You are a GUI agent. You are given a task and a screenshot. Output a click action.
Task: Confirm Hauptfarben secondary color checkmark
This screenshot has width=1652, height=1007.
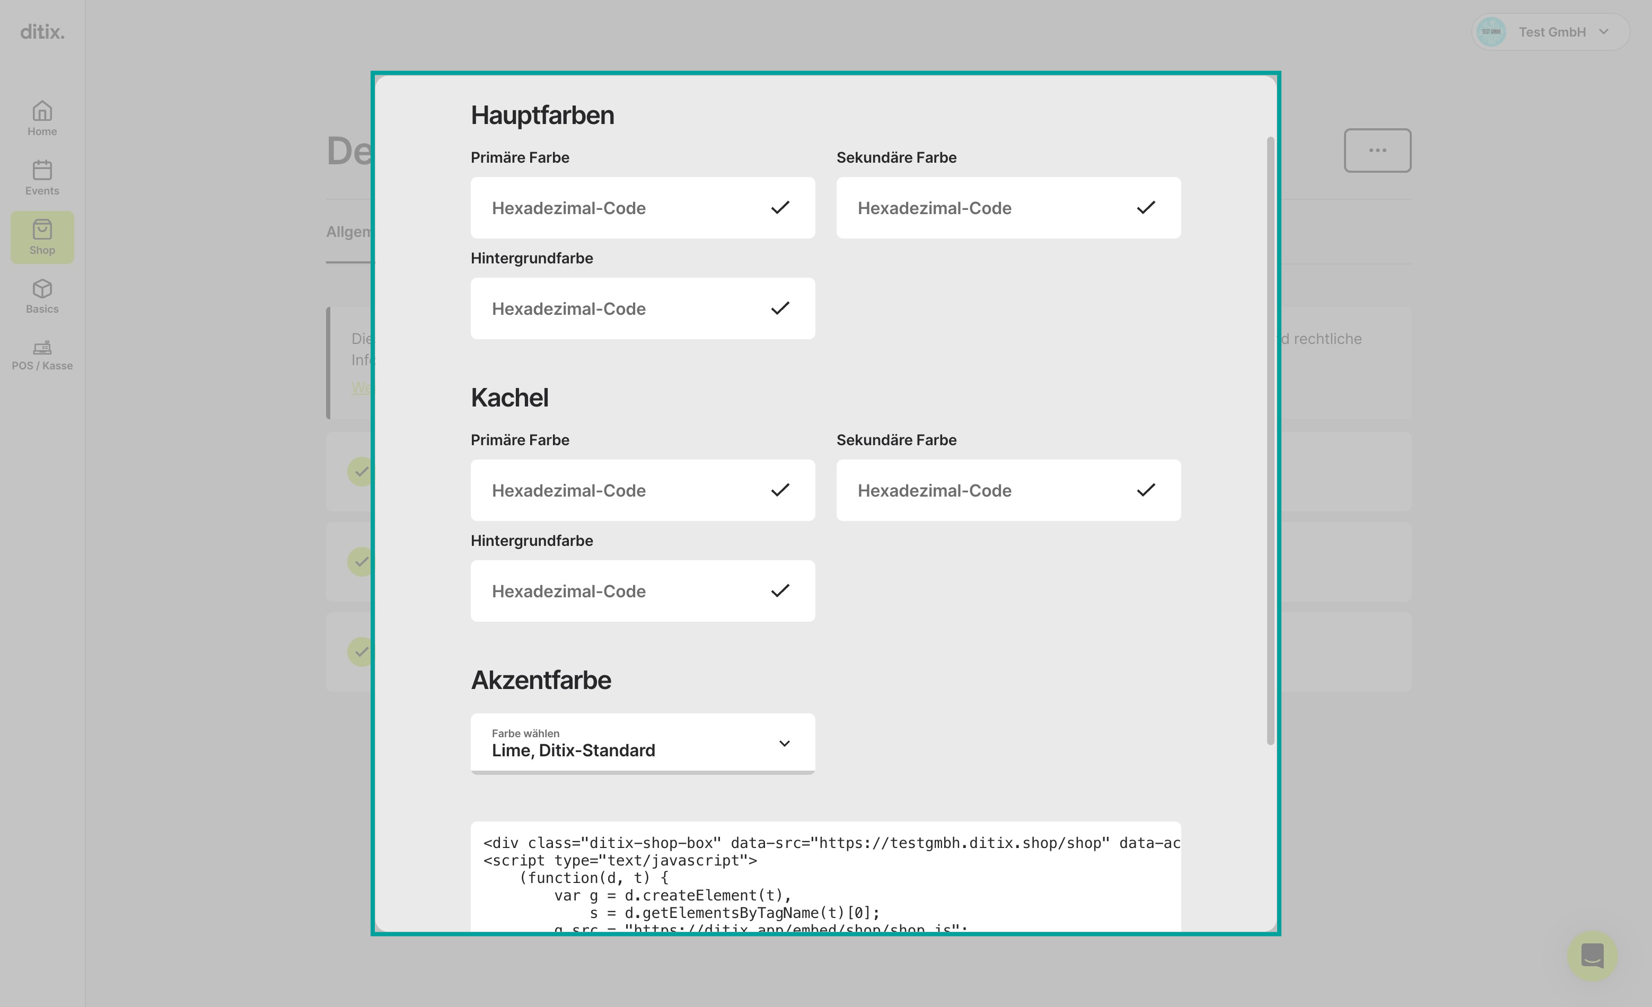click(1146, 208)
